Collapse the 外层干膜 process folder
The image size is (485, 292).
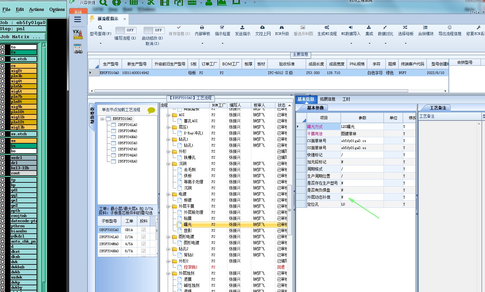[x=168, y=206]
